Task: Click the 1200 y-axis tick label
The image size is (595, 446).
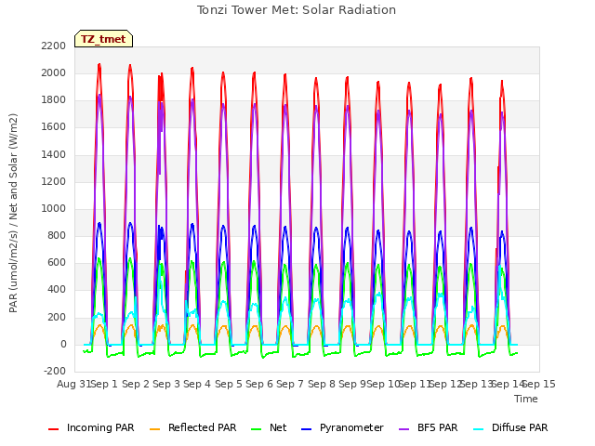Action: coord(54,182)
